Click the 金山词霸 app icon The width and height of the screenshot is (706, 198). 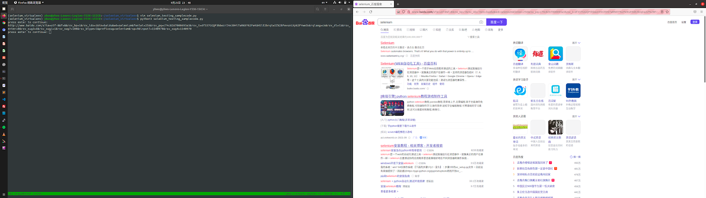556,54
